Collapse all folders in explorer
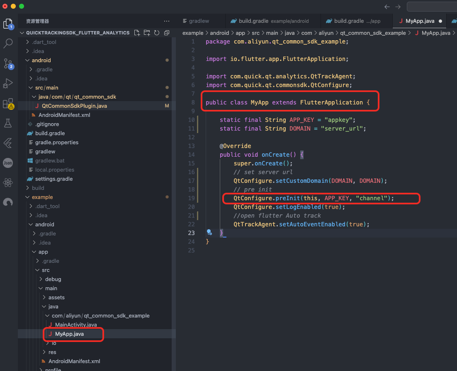Screen dimensions: 457x371 (166, 33)
